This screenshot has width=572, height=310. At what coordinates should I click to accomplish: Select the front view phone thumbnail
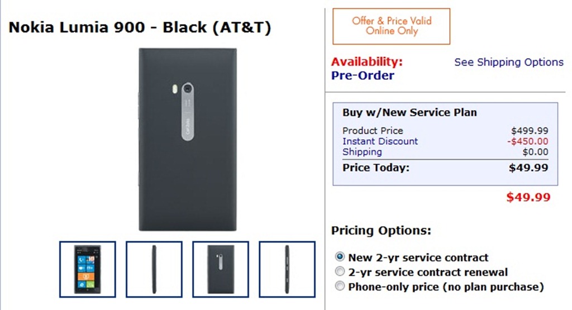click(88, 269)
